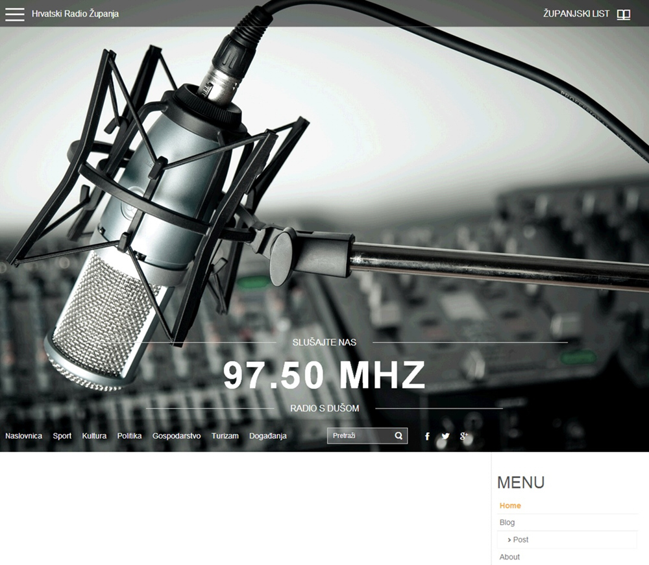
Task: Go to the Naslovnica section
Action: coord(24,436)
